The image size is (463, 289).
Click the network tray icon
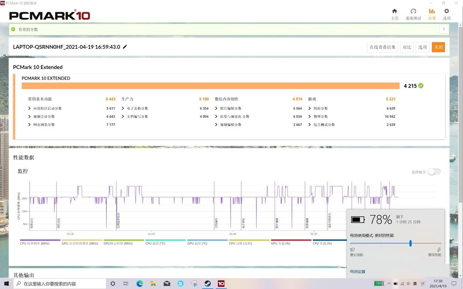tap(402, 284)
